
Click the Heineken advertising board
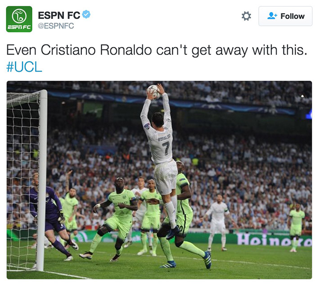tap(274, 240)
